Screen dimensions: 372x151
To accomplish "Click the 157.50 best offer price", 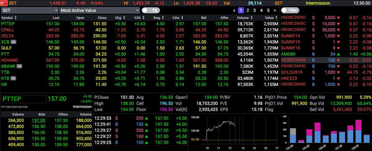I will pos(61,120).
